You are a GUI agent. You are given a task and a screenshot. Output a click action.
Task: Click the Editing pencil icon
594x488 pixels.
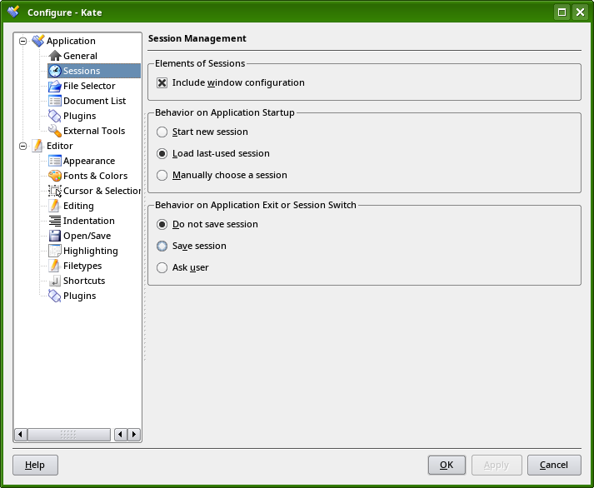click(x=55, y=206)
